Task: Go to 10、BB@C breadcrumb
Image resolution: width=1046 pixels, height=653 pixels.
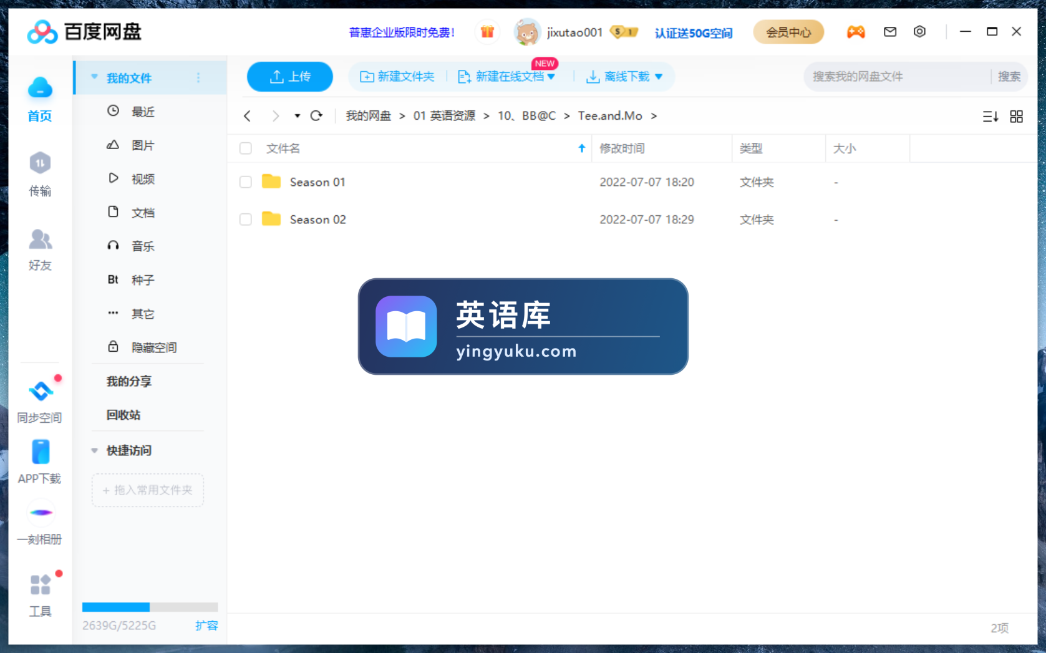Action: click(x=526, y=116)
